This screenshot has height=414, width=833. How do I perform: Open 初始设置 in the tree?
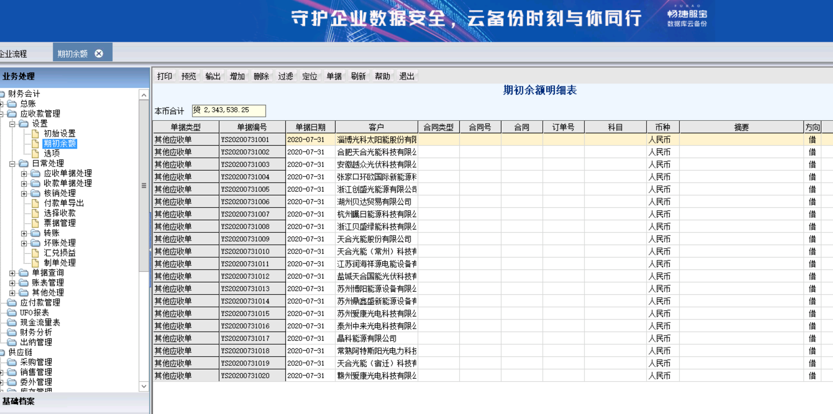tap(60, 134)
